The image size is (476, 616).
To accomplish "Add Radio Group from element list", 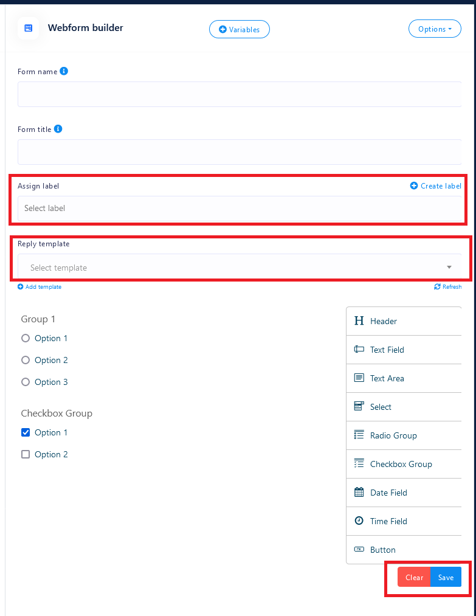I will [393, 435].
